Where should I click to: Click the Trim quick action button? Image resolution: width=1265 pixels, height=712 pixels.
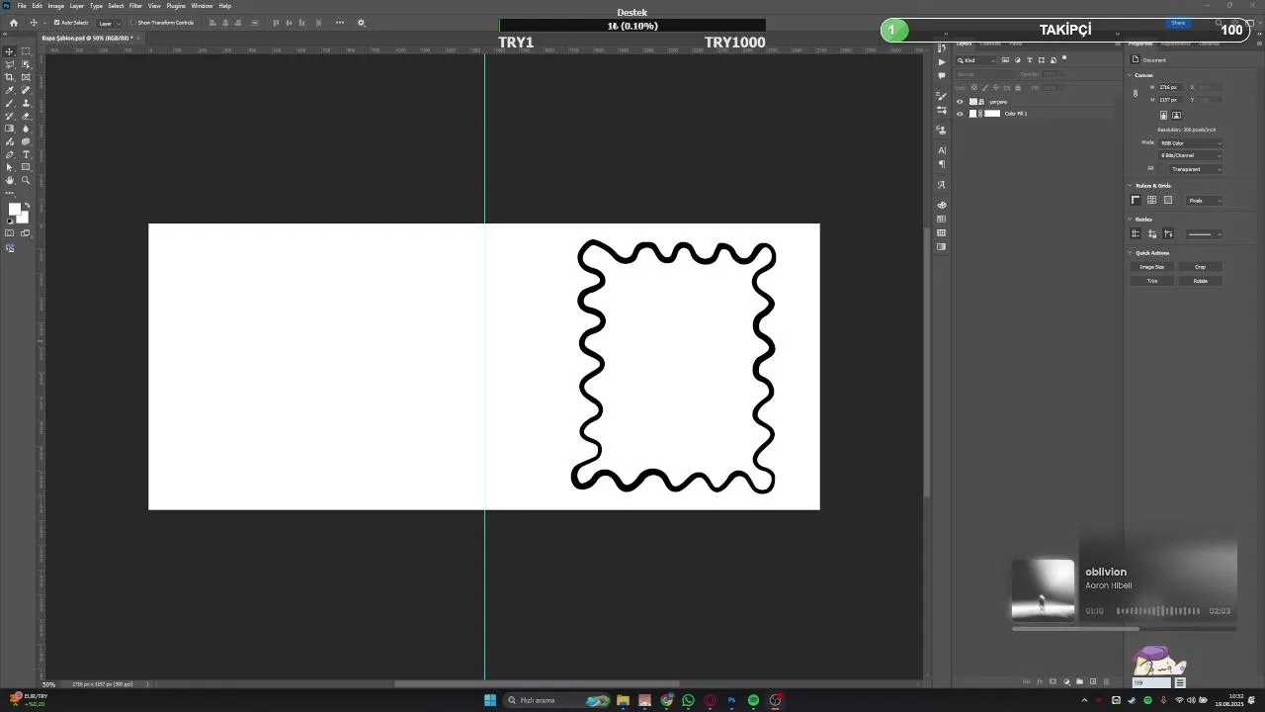[1151, 281]
